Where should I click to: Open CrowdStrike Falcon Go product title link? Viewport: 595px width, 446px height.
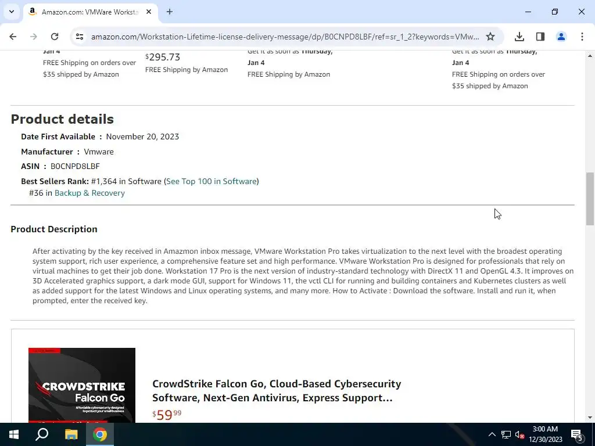coord(277,391)
